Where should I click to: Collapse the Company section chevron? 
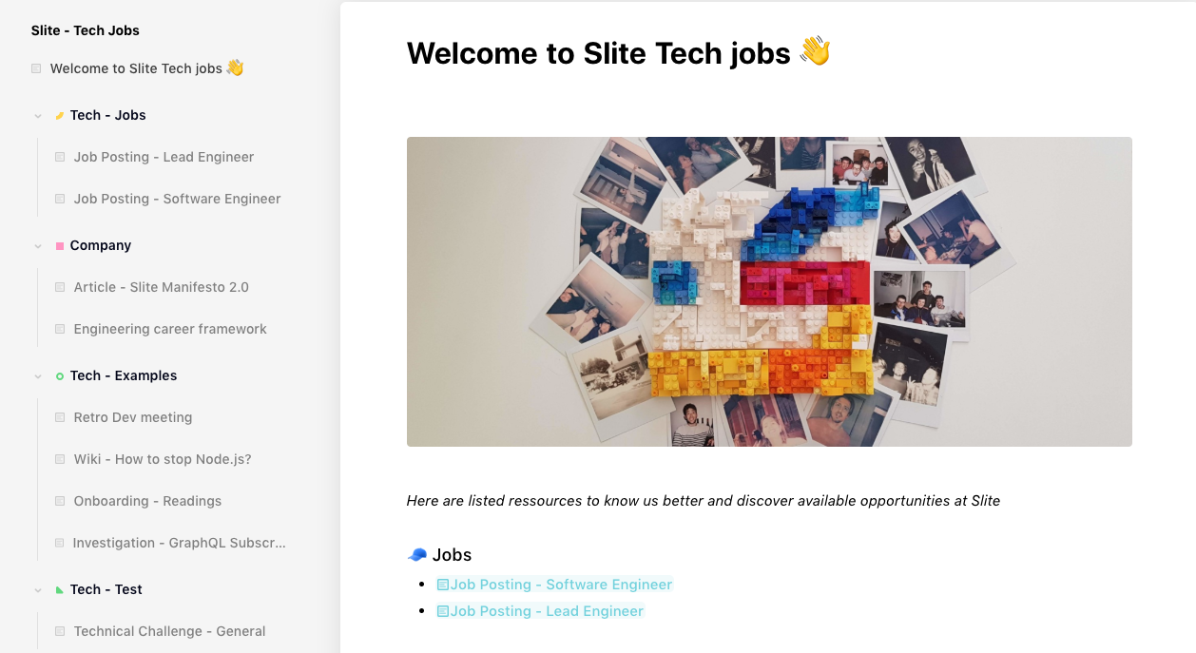point(38,246)
